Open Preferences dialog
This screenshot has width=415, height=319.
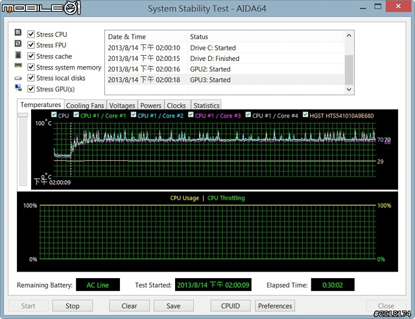point(275,306)
